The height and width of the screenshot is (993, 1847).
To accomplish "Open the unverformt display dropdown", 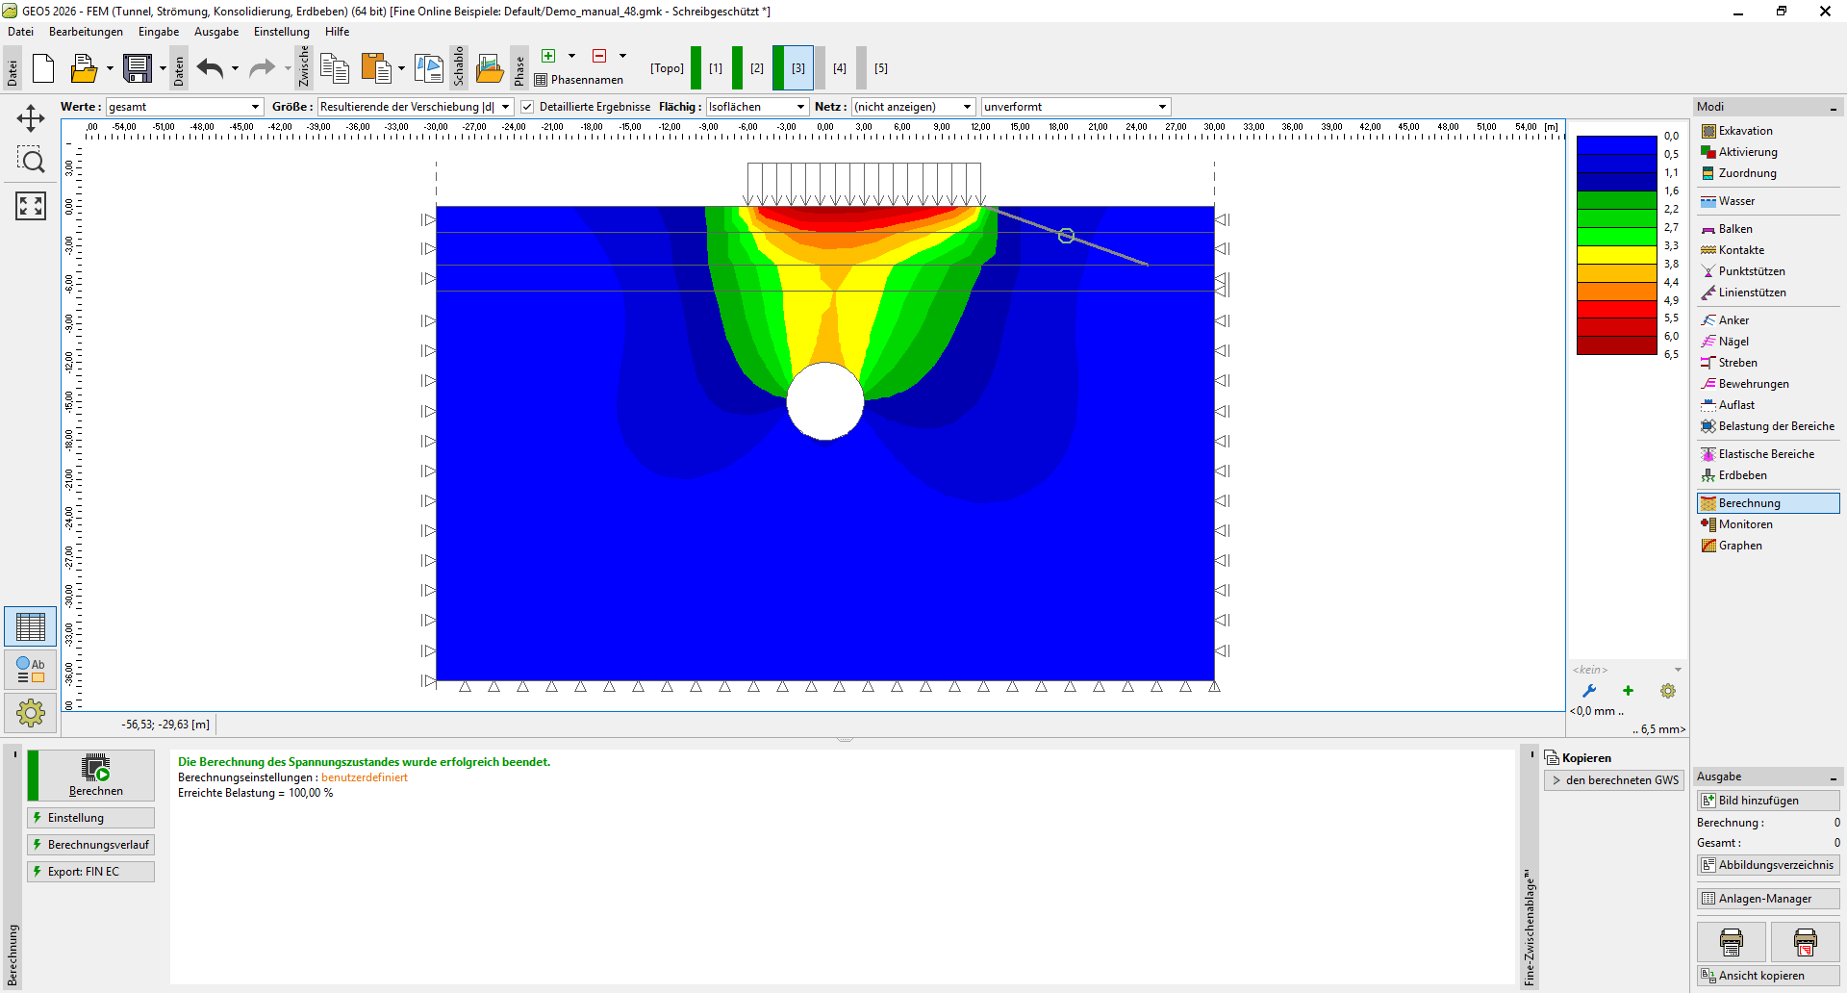I will [1075, 107].
